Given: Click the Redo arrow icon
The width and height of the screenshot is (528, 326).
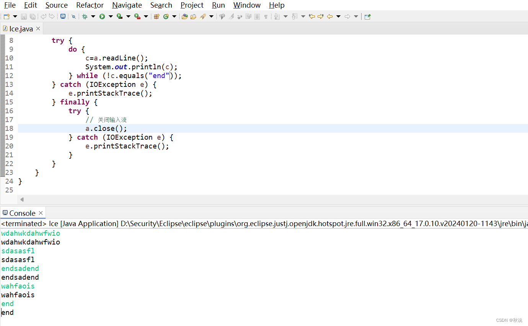Looking at the screenshot, I should click(x=52, y=16).
